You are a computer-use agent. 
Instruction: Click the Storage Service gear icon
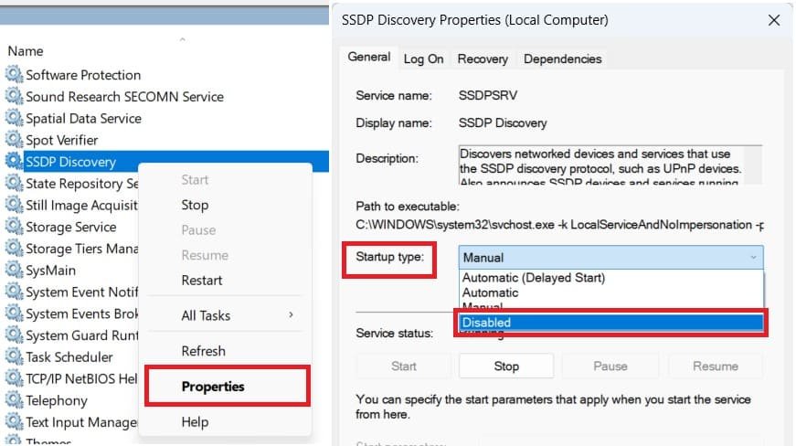pyautogui.click(x=14, y=227)
